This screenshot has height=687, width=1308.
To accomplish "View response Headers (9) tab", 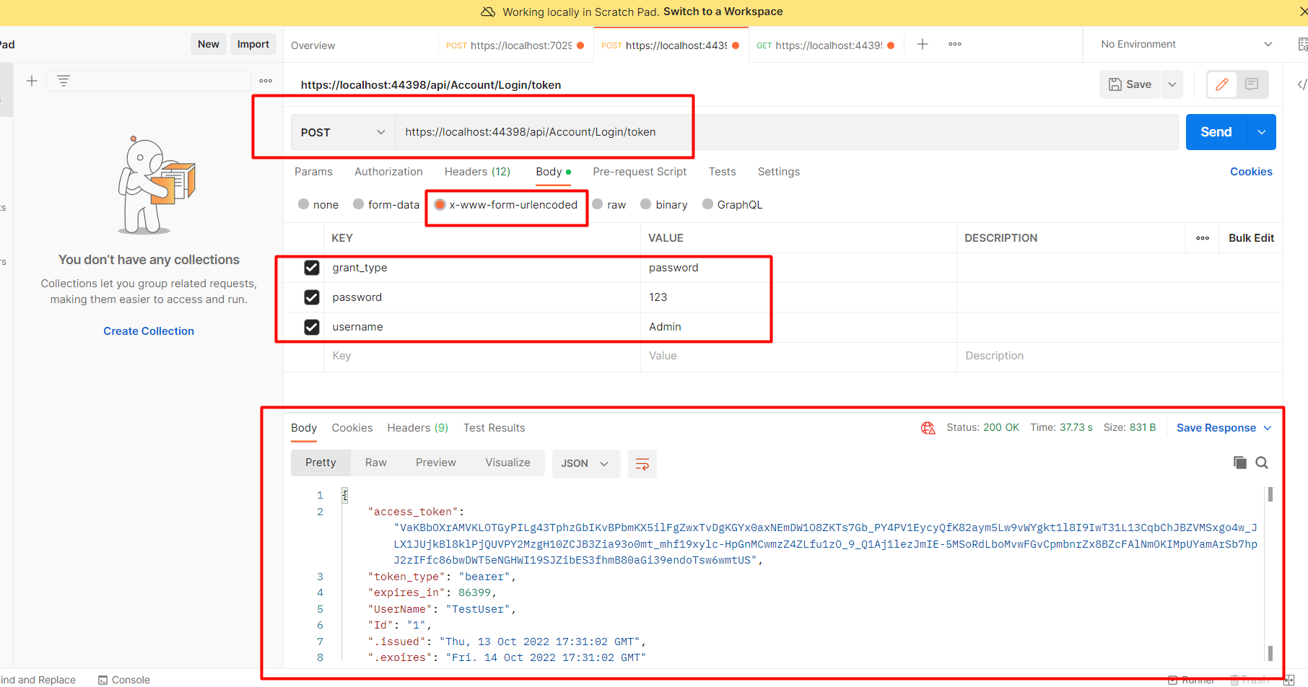I will pyautogui.click(x=417, y=428).
